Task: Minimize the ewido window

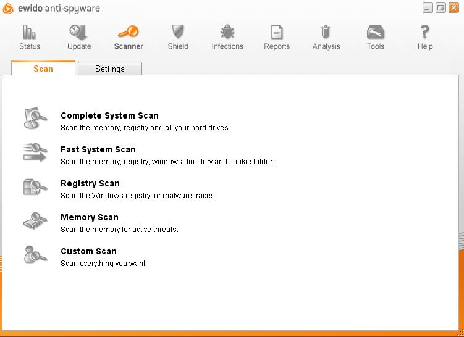Action: coord(428,8)
